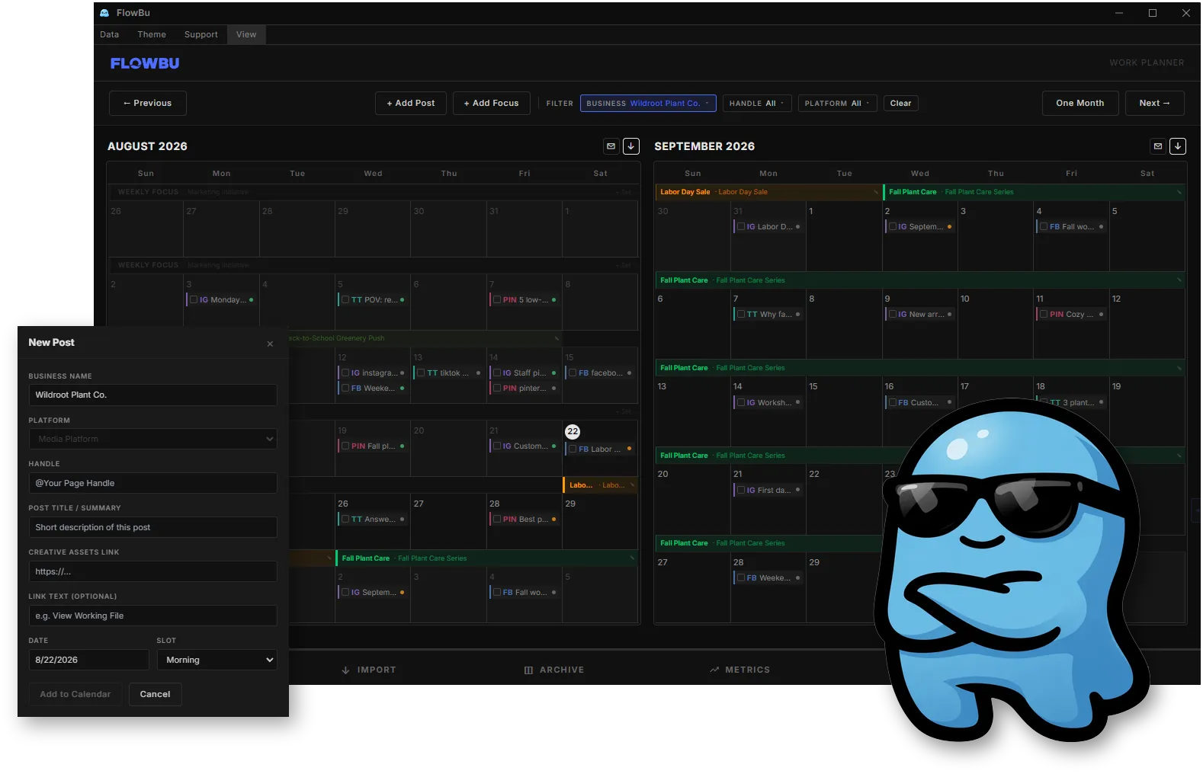This screenshot has height=774, width=1203.
Task: Open the Support menu
Action: pyautogui.click(x=200, y=35)
